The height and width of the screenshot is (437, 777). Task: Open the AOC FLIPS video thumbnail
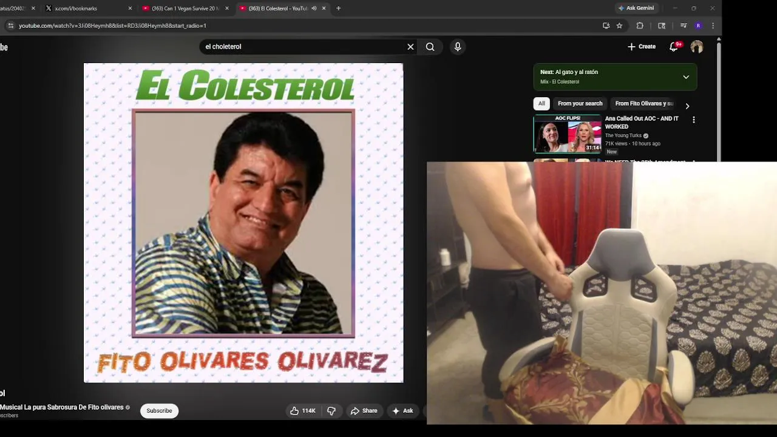tap(568, 134)
